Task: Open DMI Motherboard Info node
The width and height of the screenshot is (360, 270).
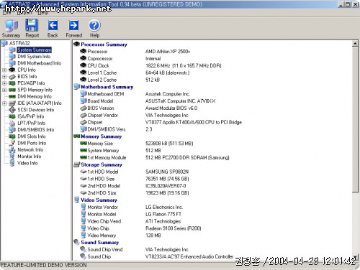Action: tap(40, 63)
